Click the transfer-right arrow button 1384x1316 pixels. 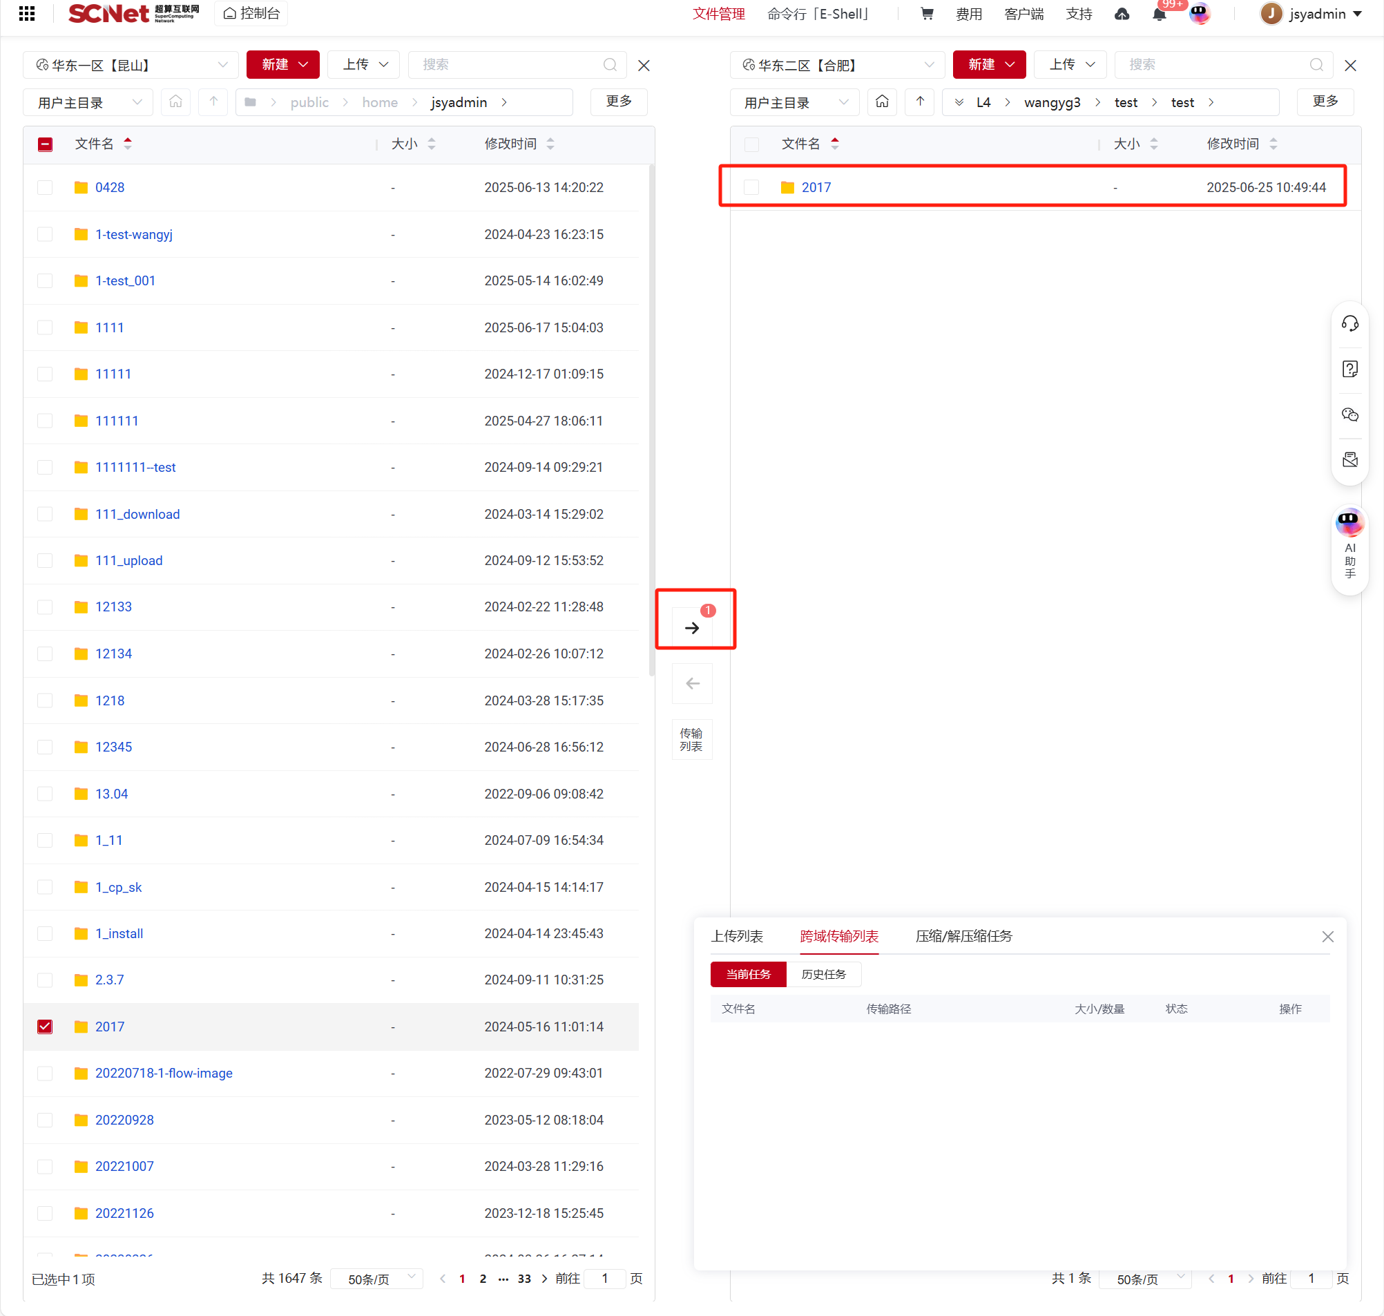[x=691, y=627]
